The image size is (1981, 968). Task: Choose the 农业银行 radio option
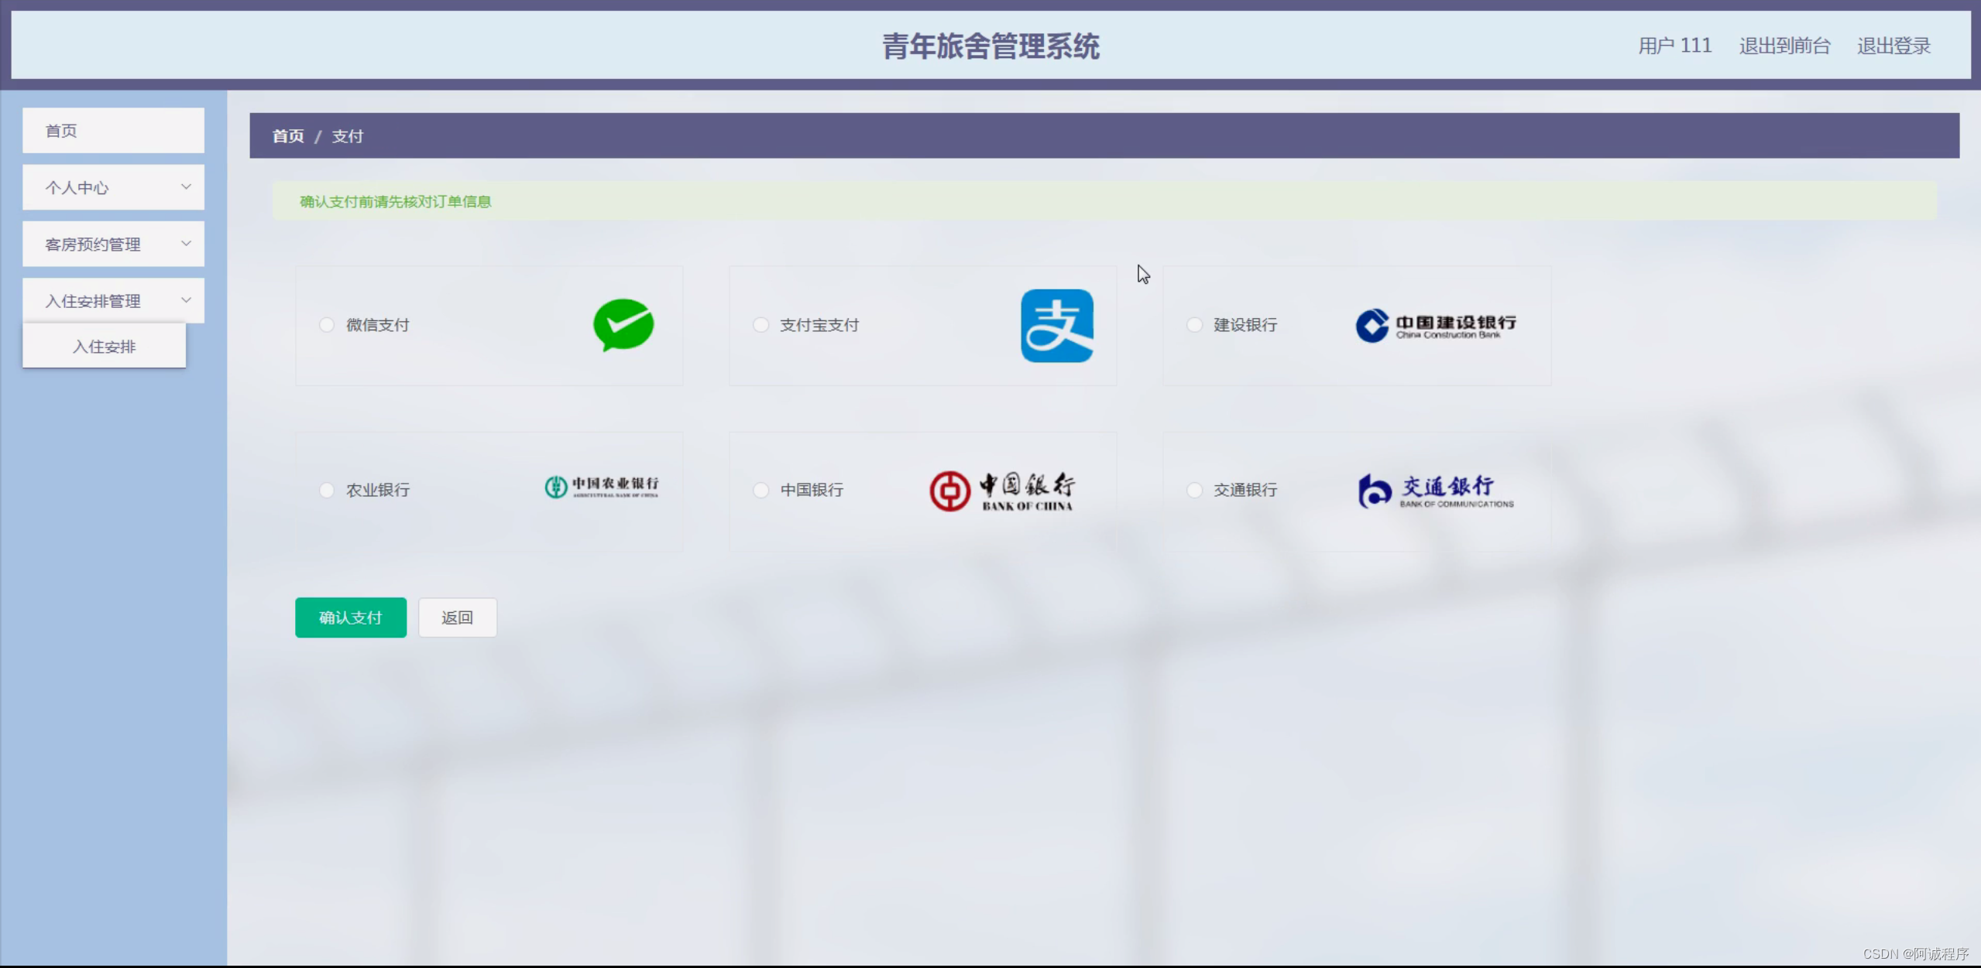point(327,490)
